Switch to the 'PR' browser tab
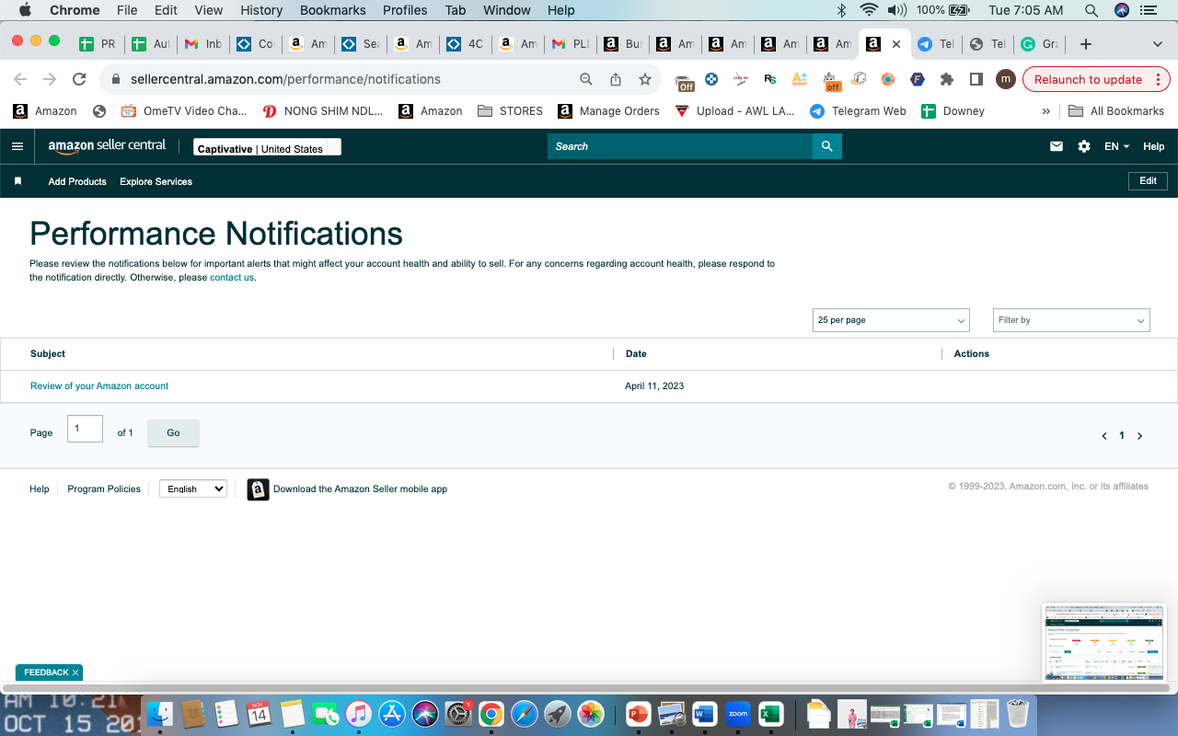 coord(98,44)
